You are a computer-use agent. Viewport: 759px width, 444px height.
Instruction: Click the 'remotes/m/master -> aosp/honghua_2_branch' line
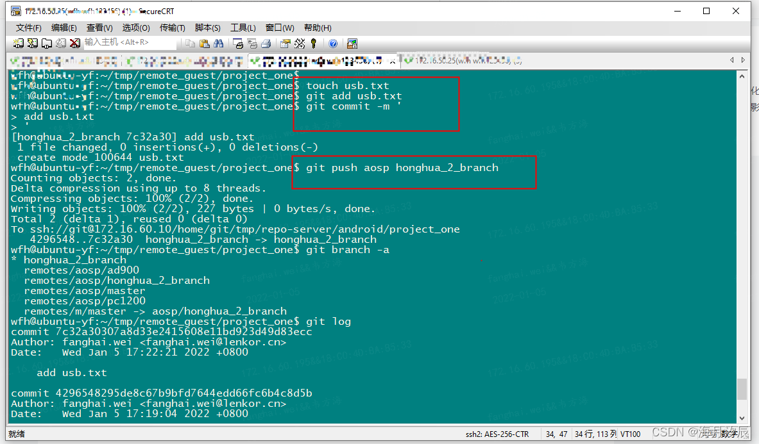click(155, 311)
